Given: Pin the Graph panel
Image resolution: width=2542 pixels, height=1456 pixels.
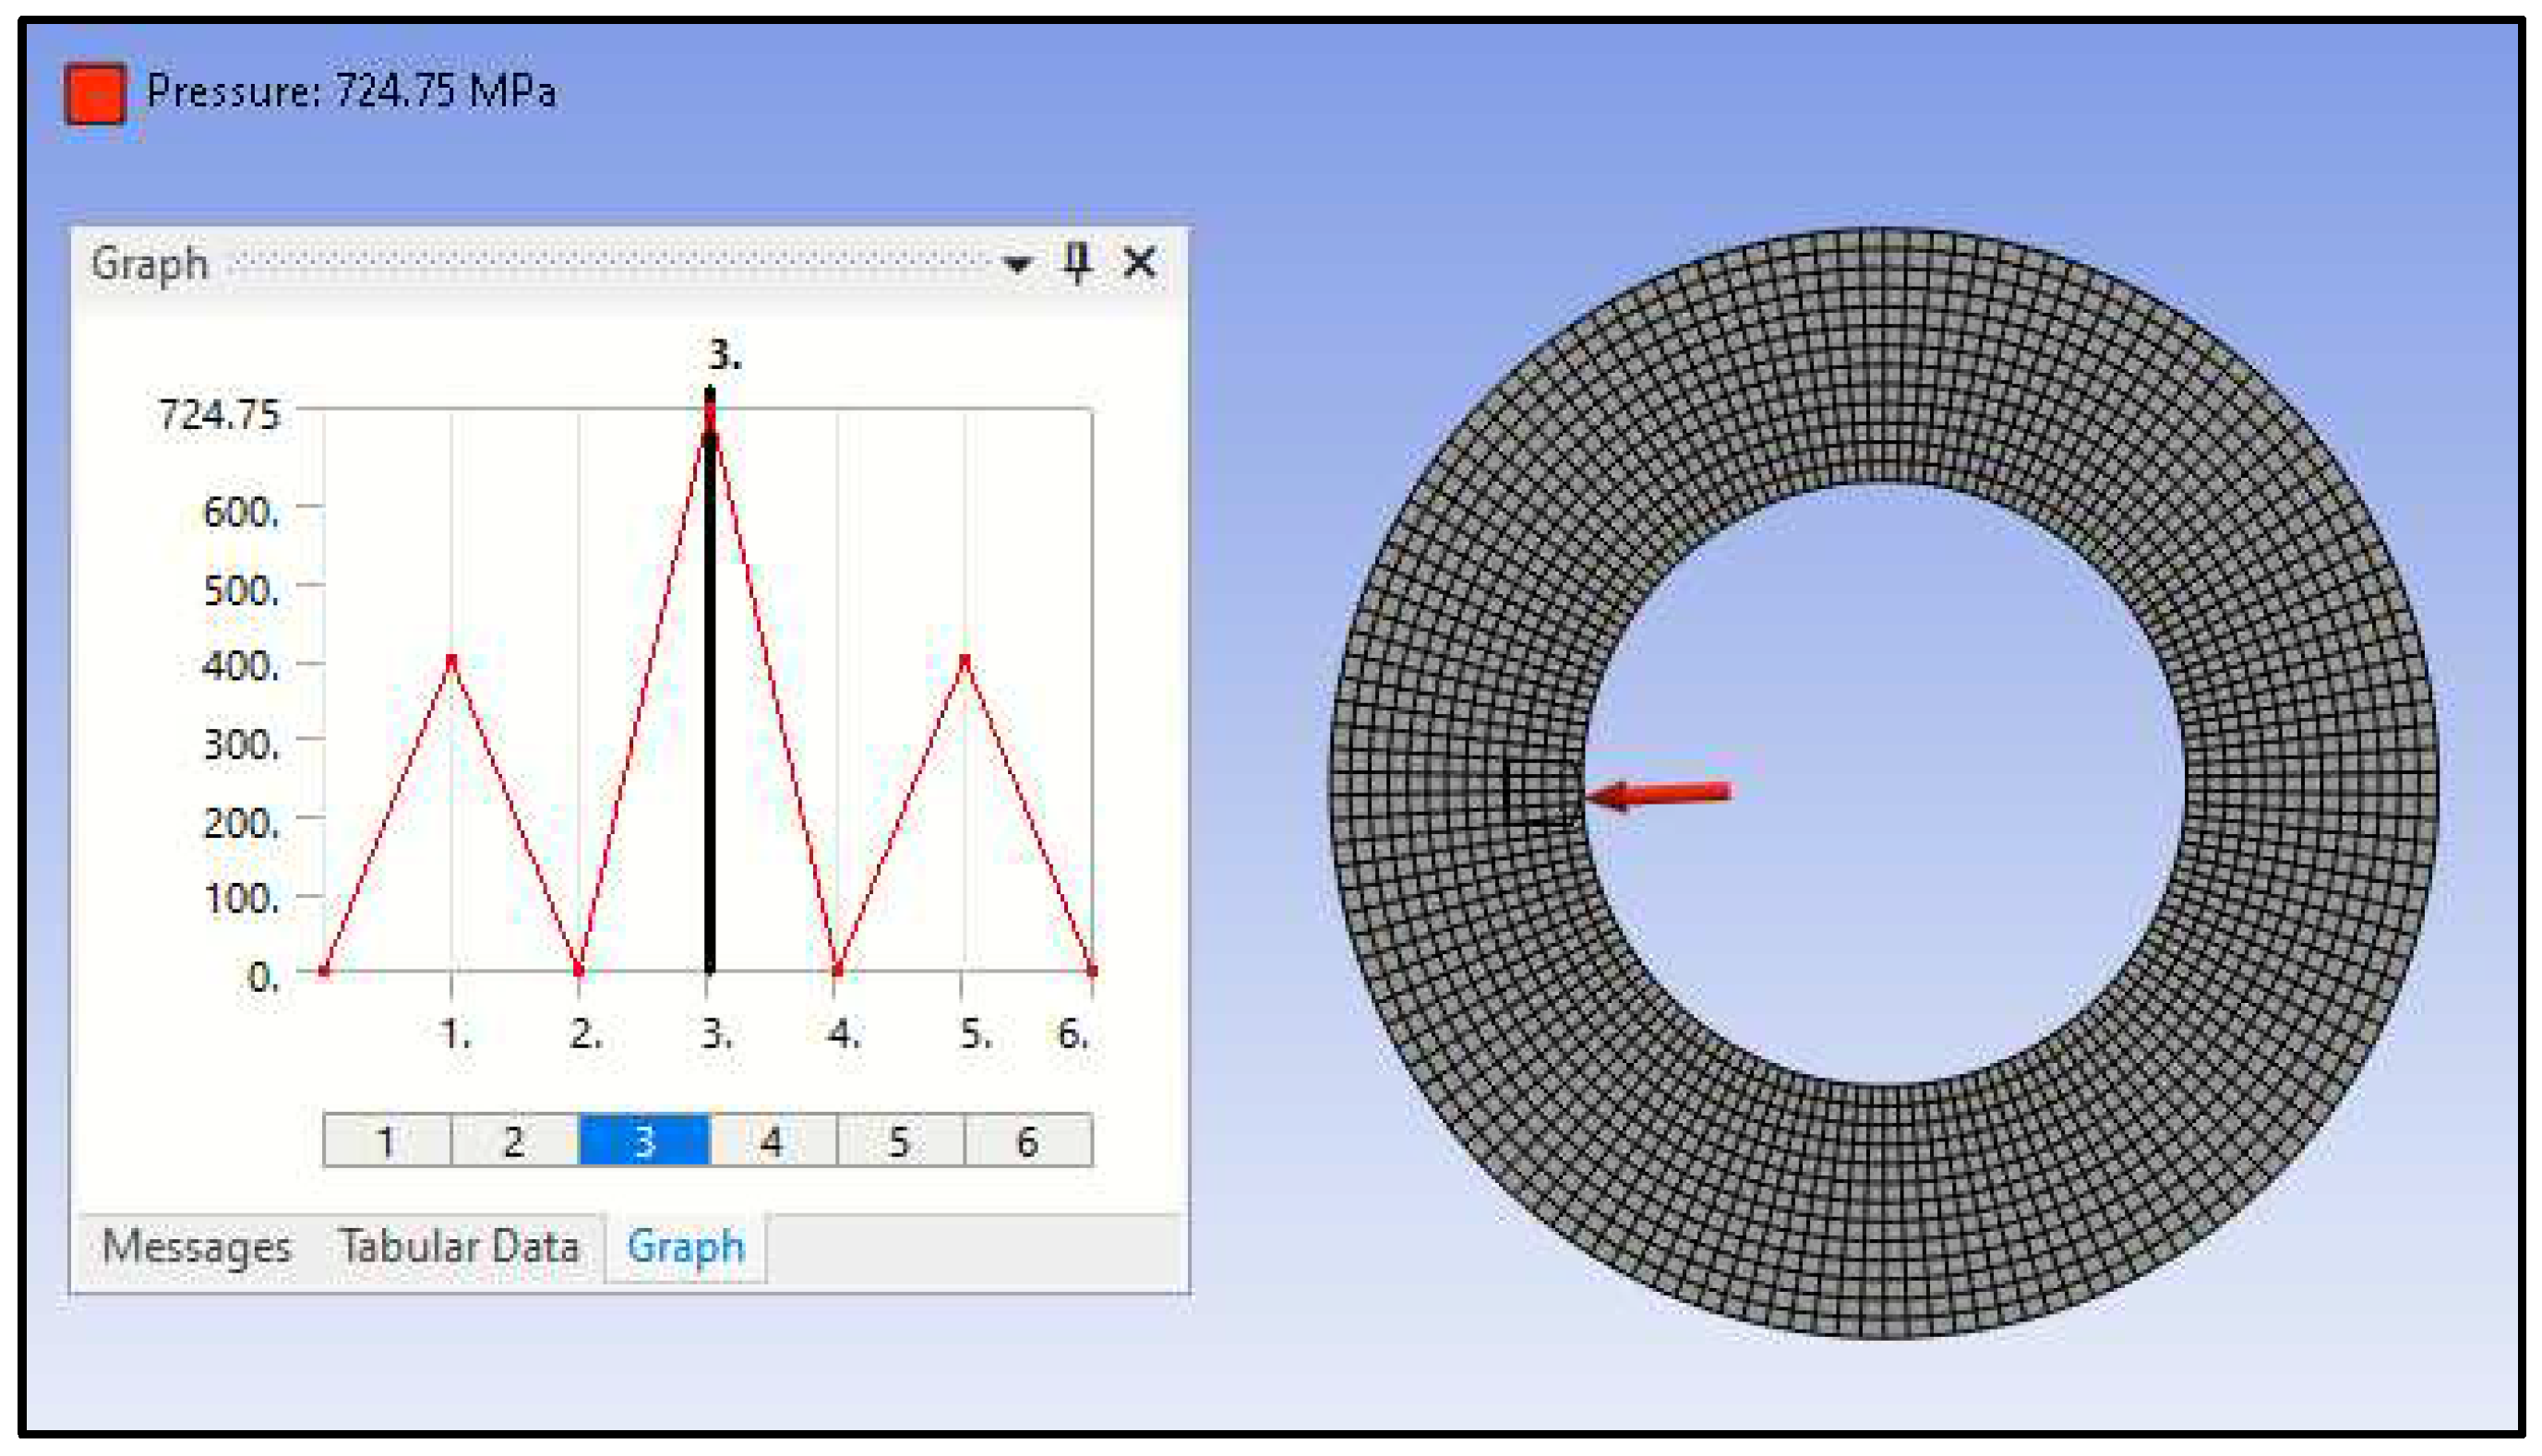Looking at the screenshot, I should 1076,263.
